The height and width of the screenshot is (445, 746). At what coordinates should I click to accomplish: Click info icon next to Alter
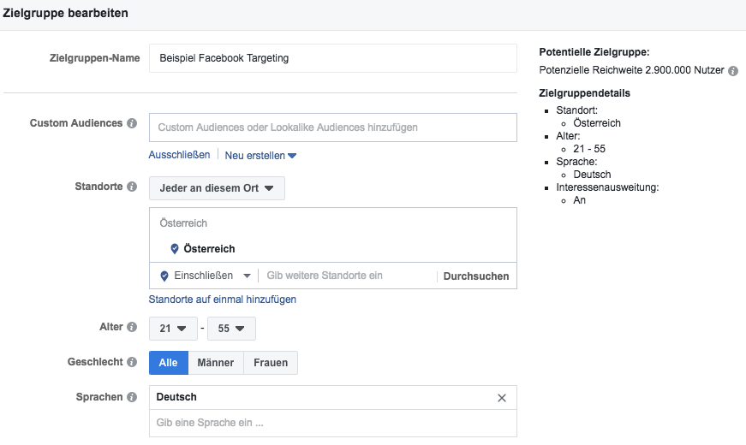point(132,327)
